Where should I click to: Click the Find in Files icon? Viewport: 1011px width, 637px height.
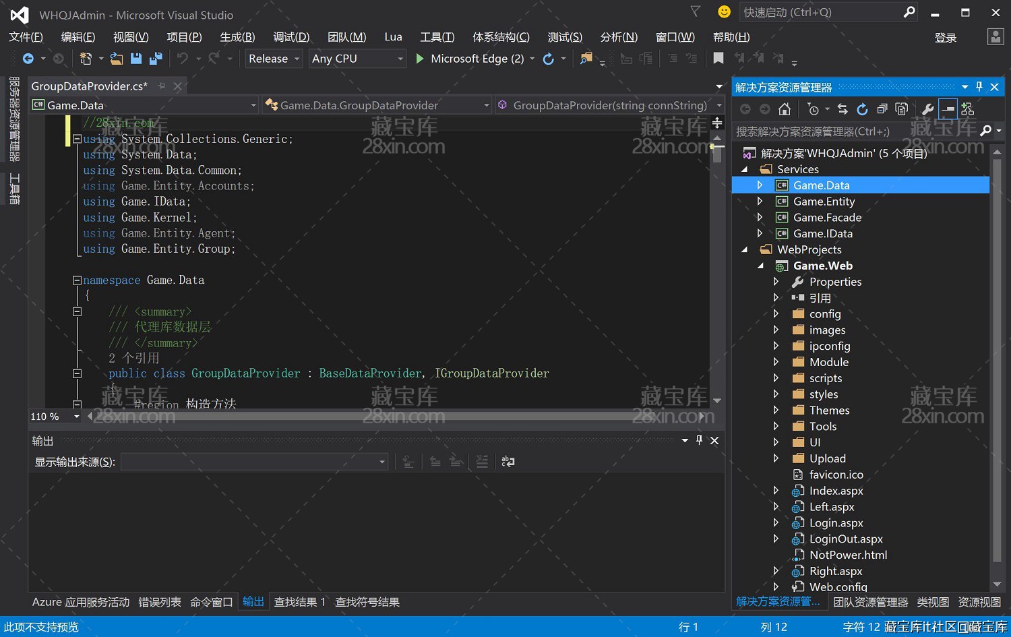coord(586,59)
